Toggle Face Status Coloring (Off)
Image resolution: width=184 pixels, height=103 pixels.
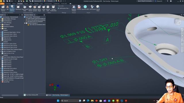pyautogui.click(x=31, y=95)
